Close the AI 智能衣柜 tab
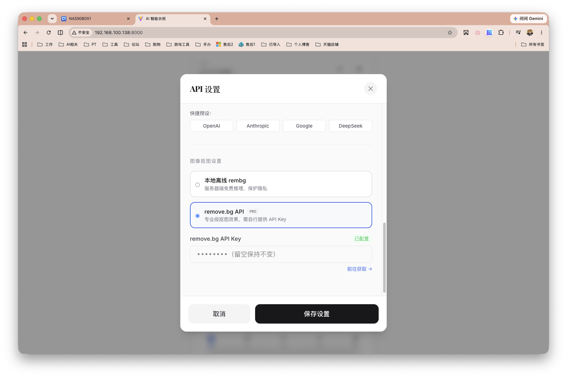567x378 pixels. (x=205, y=19)
